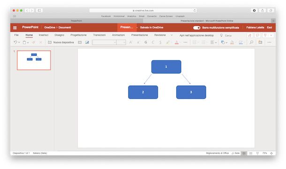Open the font name combo box
The width and height of the screenshot is (286, 169).
pos(105,43)
